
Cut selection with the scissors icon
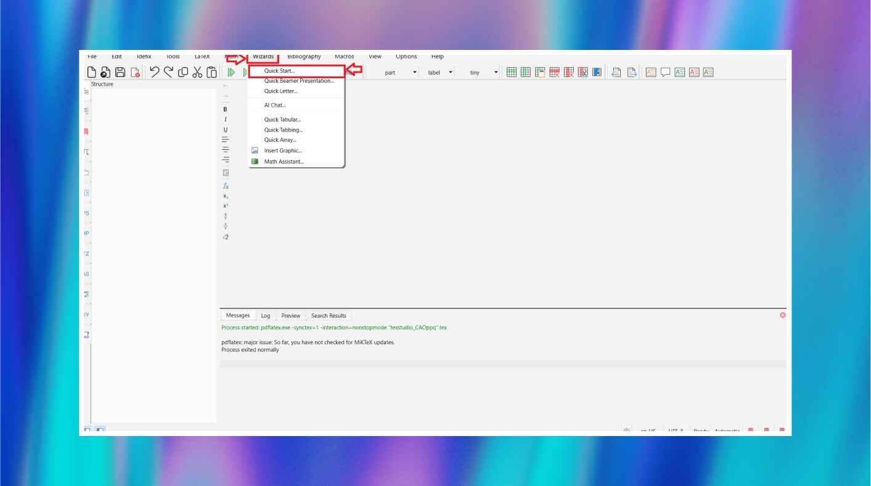point(197,72)
